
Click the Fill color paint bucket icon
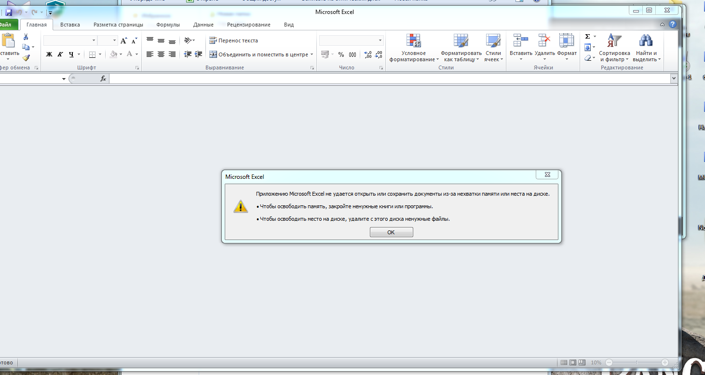coord(113,54)
